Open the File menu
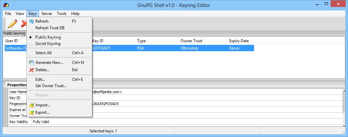The image size is (348, 137). [8, 14]
